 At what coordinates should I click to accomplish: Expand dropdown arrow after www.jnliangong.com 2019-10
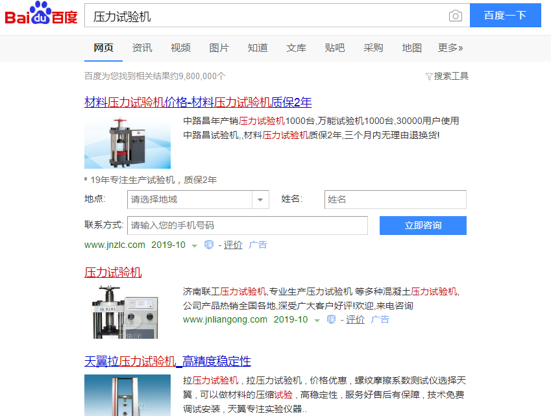click(317, 321)
